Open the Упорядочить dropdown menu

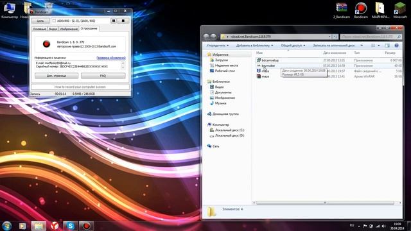(217, 46)
